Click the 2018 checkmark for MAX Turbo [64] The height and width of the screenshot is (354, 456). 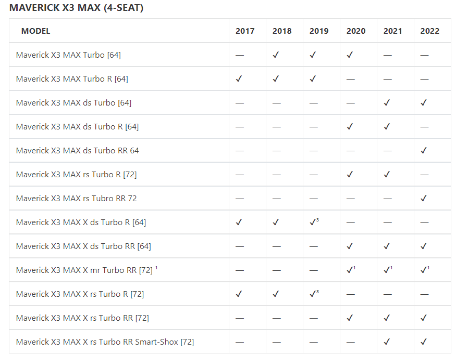[276, 55]
